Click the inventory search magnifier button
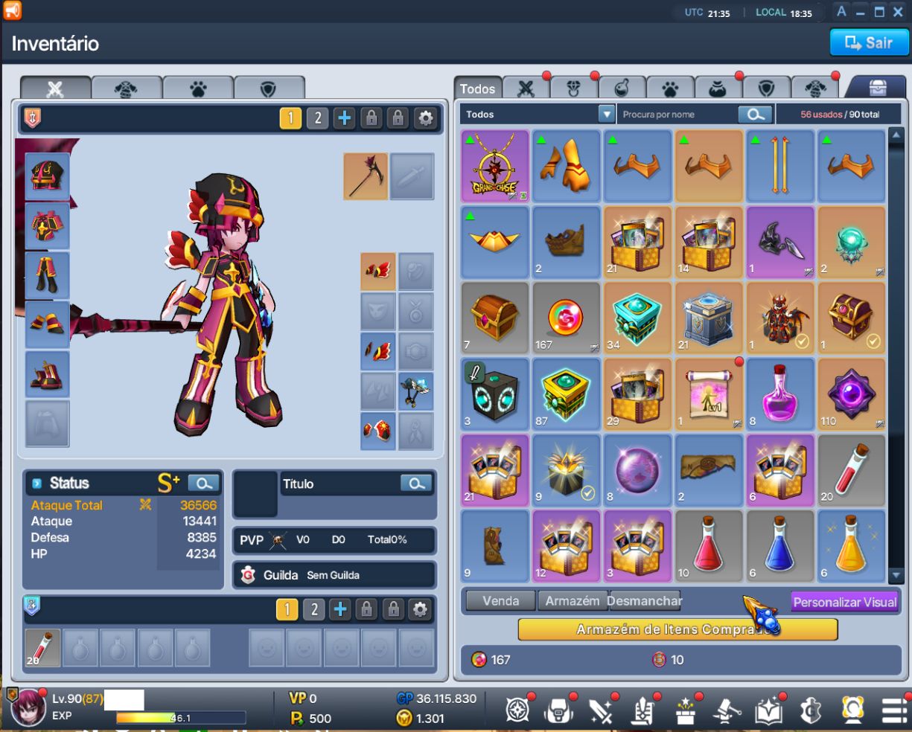Screen dimensions: 912x732 (x=755, y=115)
